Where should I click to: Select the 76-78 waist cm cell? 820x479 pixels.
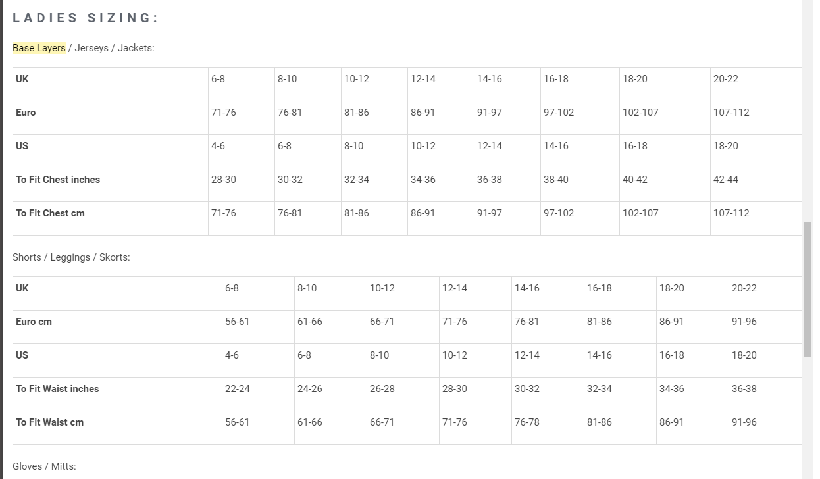526,422
